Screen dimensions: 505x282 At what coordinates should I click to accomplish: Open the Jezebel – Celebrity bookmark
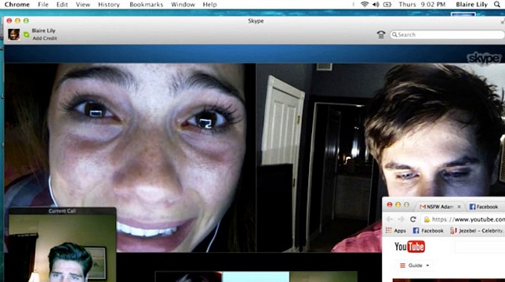click(477, 230)
